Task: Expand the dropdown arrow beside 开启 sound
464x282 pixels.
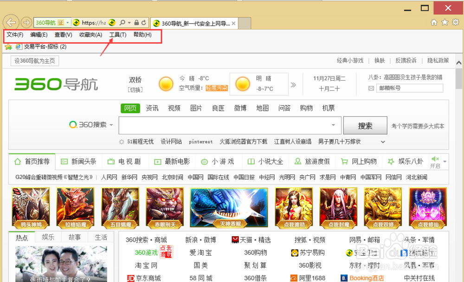Action: point(445,161)
